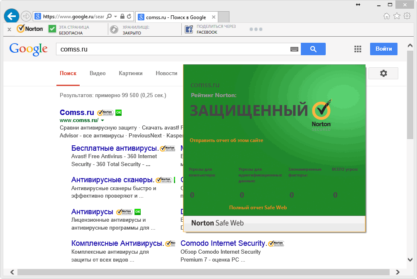
Task: Click the green OK badge beside 'Антивирусы'
Action: click(x=137, y=212)
